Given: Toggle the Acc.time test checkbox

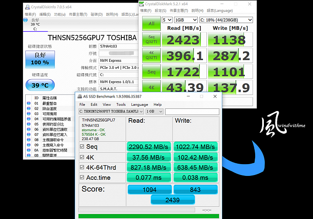Looking at the screenshot, I should (x=82, y=177).
